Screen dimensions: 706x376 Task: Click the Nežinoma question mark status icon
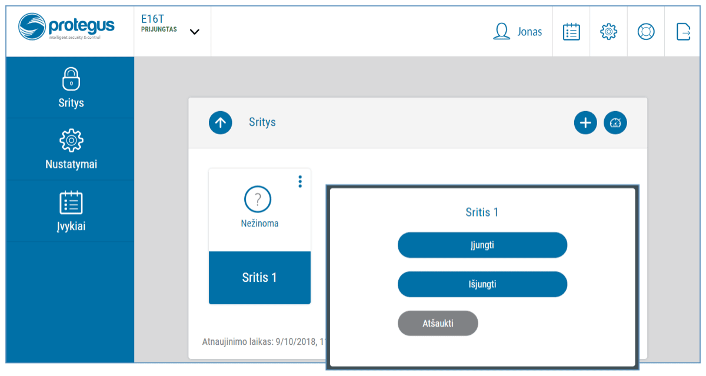tap(258, 200)
